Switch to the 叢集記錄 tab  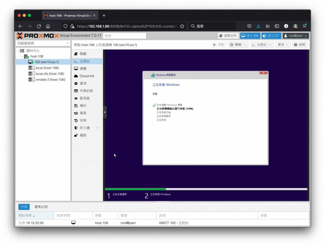41,207
